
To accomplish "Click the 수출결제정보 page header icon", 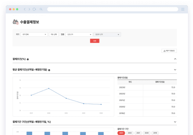I will pyautogui.click(x=16, y=22).
